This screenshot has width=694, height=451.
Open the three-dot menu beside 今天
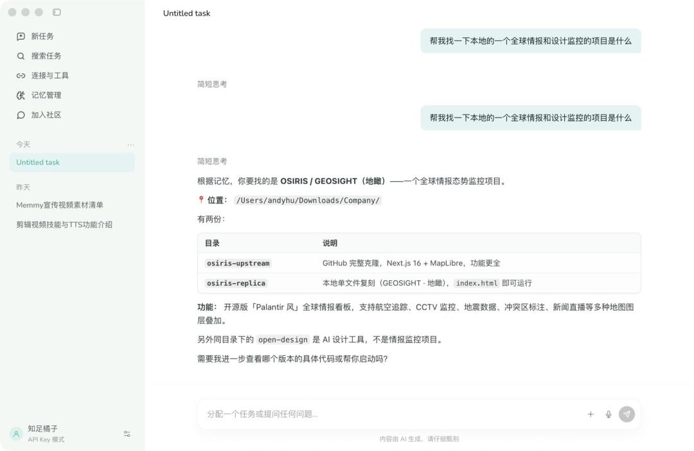(x=130, y=145)
